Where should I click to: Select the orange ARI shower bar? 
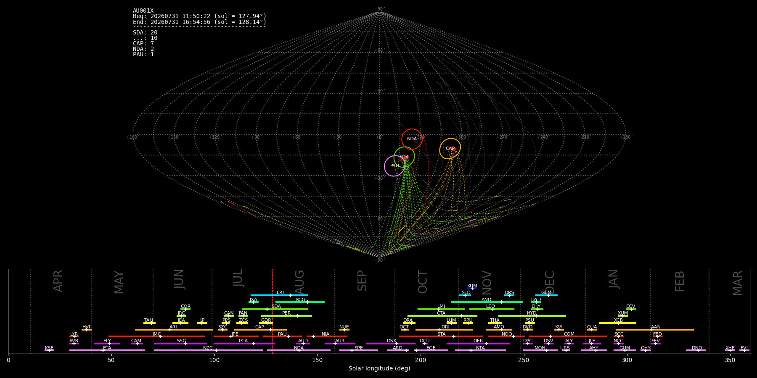(174, 330)
